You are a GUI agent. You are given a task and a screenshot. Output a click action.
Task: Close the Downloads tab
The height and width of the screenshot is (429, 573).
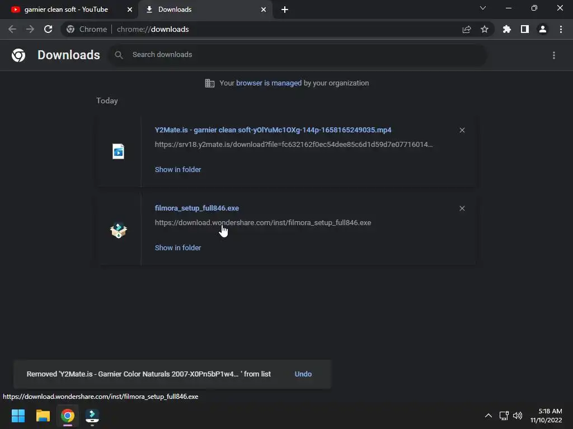(264, 9)
